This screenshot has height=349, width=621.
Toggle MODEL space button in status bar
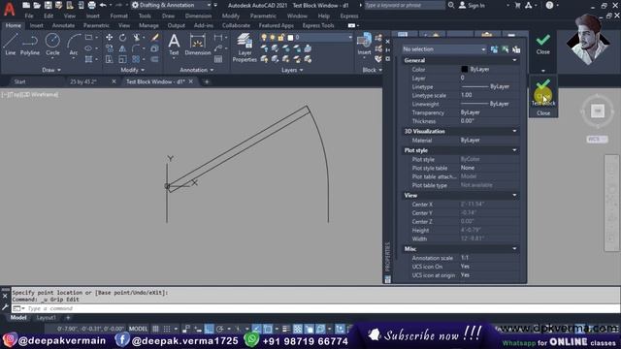tap(138, 329)
